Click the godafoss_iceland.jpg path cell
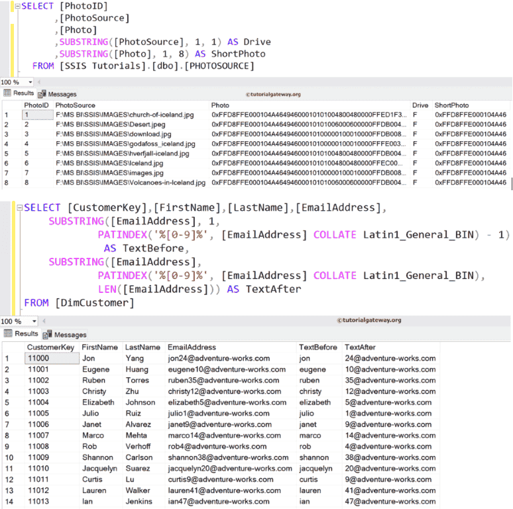 pyautogui.click(x=131, y=144)
